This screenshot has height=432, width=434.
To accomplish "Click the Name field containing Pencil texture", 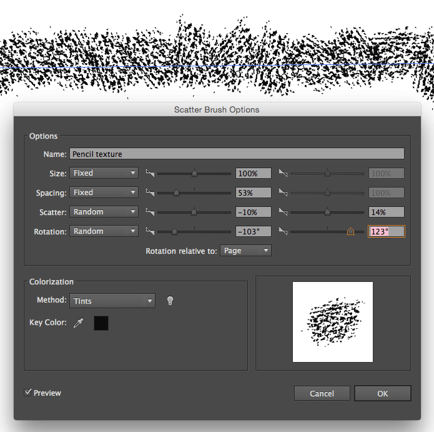I will 237,154.
